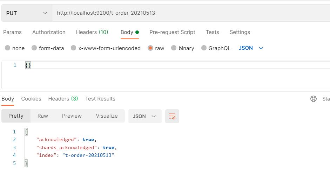
Task: Open the PUT method dropdown
Action: coord(27,13)
